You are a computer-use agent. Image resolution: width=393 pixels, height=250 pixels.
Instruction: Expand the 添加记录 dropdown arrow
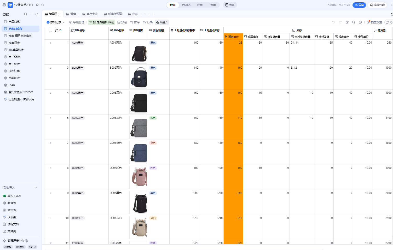coord(64,22)
